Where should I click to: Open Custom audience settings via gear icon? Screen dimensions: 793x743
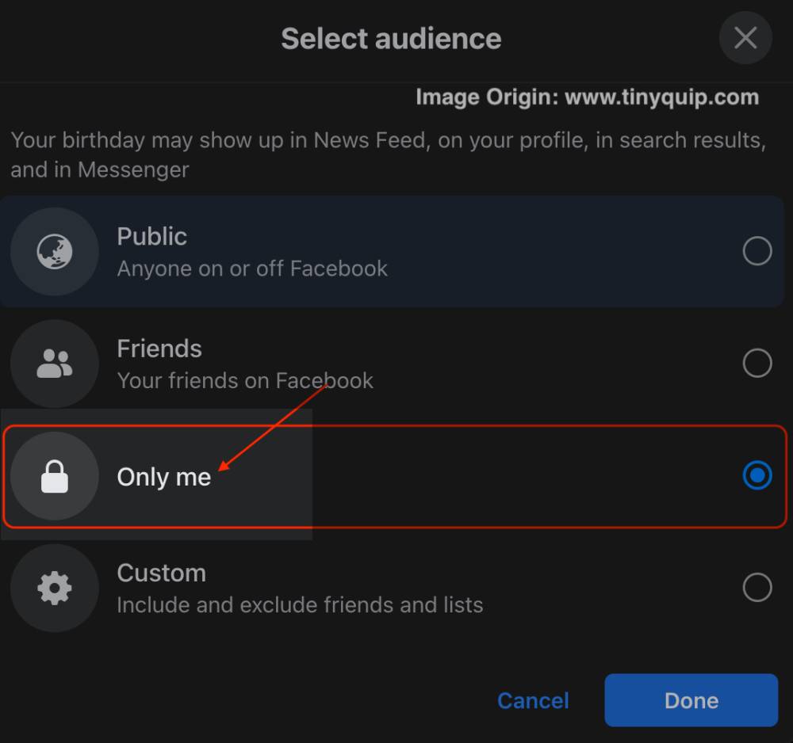click(x=54, y=588)
